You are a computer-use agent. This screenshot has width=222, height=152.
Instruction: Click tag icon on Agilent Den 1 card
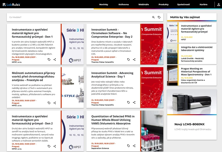(x=49, y=60)
